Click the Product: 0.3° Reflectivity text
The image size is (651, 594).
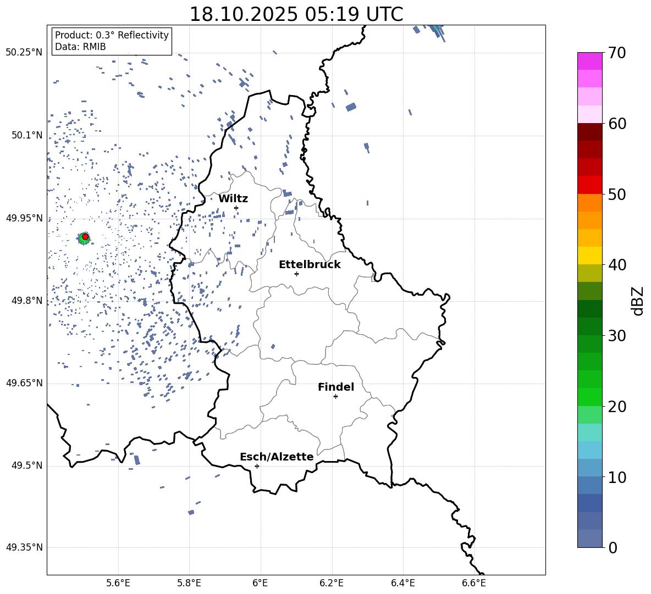pos(112,35)
